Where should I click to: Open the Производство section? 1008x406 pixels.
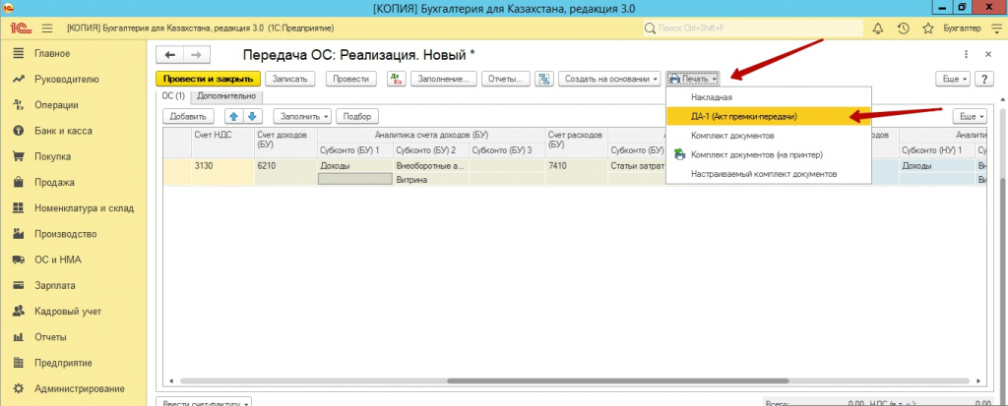click(x=66, y=234)
